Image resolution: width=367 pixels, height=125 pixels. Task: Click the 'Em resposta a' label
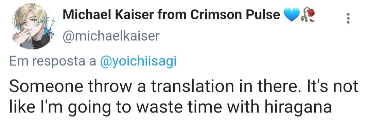(x=53, y=62)
